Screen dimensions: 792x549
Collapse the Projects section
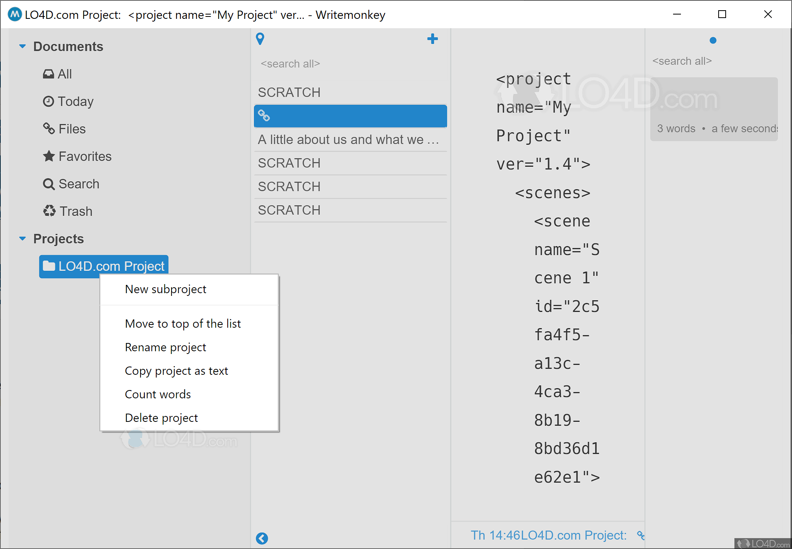pyautogui.click(x=22, y=239)
